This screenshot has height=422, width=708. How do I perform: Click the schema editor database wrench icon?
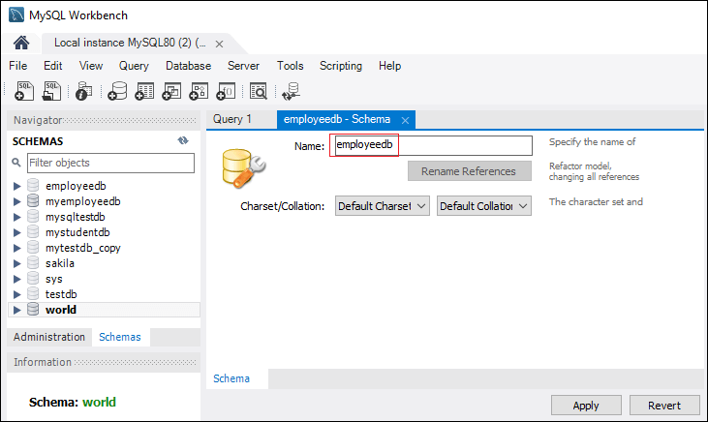(243, 167)
